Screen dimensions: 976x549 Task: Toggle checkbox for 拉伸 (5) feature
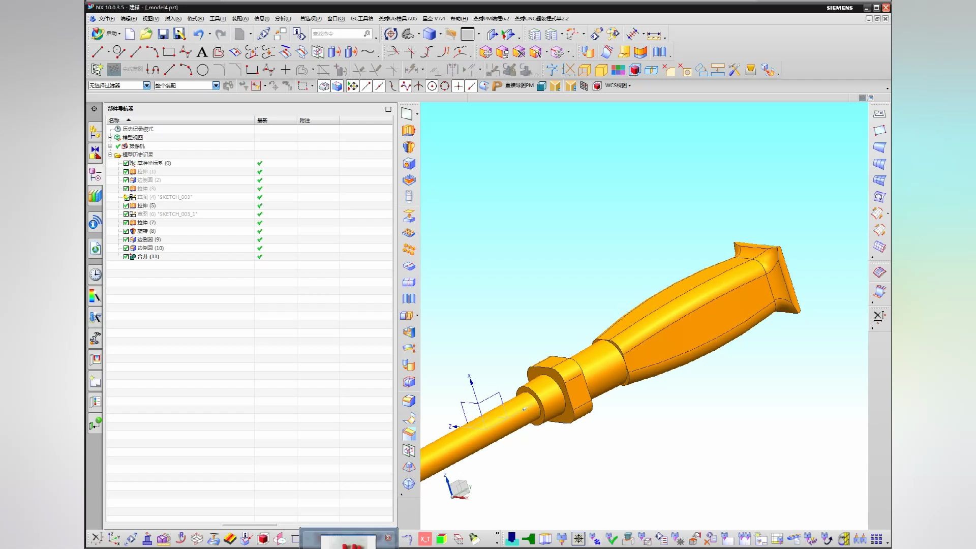tap(126, 206)
